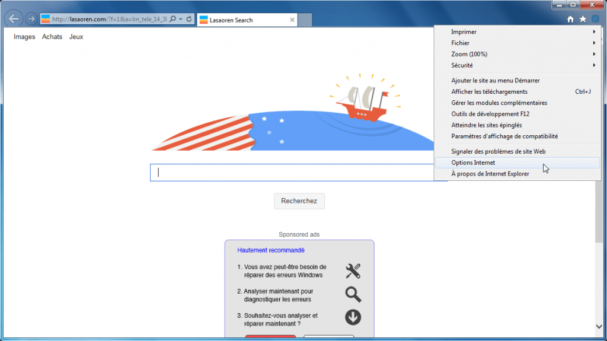The height and width of the screenshot is (341, 607).
Task: Click the refresh page icon
Action: tap(189, 19)
